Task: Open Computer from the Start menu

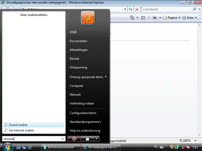Action: 77,86
